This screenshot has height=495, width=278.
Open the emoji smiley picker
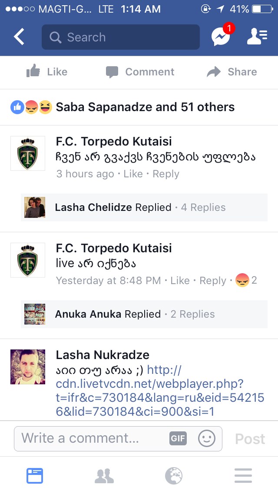(x=207, y=438)
